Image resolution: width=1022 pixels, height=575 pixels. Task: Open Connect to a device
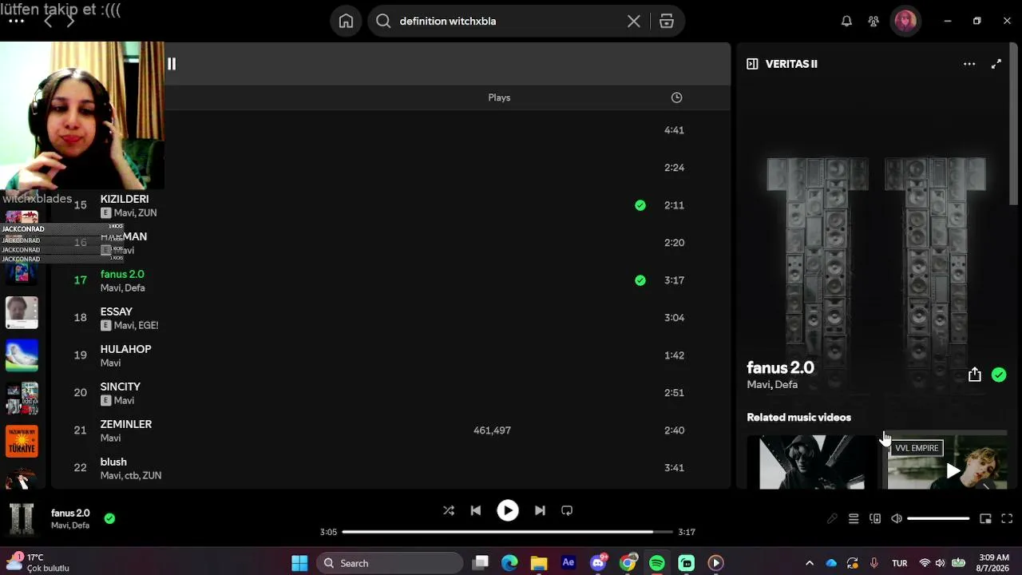875,519
